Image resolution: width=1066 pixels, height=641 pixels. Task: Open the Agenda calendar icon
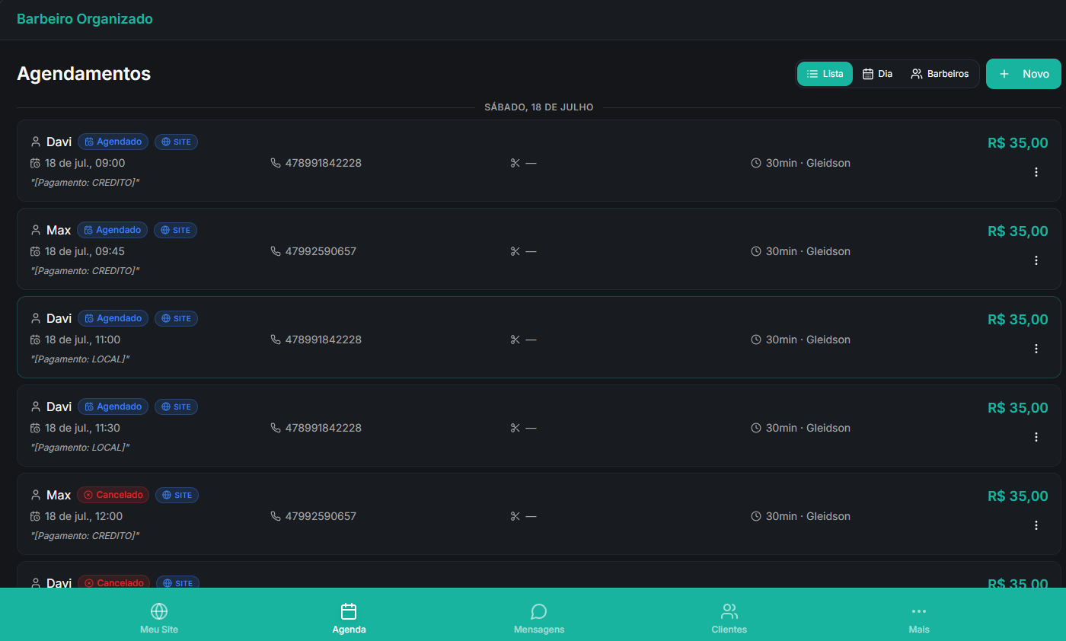pos(349,611)
